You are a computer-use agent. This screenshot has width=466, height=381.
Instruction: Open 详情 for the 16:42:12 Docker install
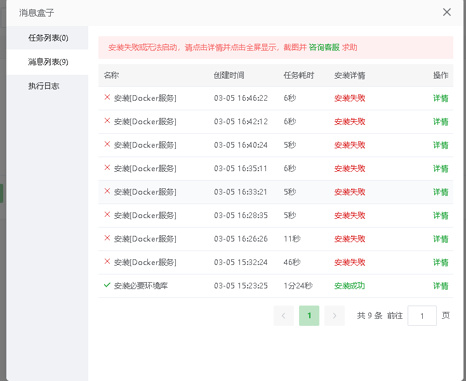pyautogui.click(x=441, y=122)
